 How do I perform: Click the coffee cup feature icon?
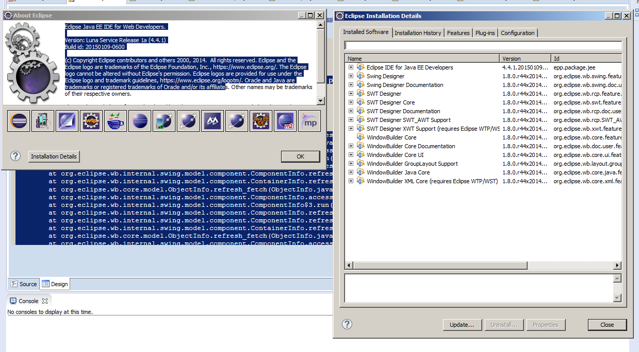[x=116, y=121]
